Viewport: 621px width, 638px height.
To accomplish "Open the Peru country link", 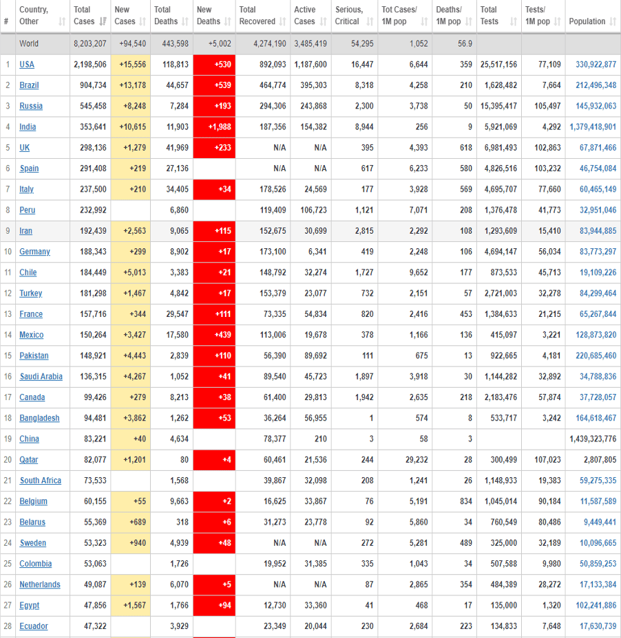I will click(28, 210).
